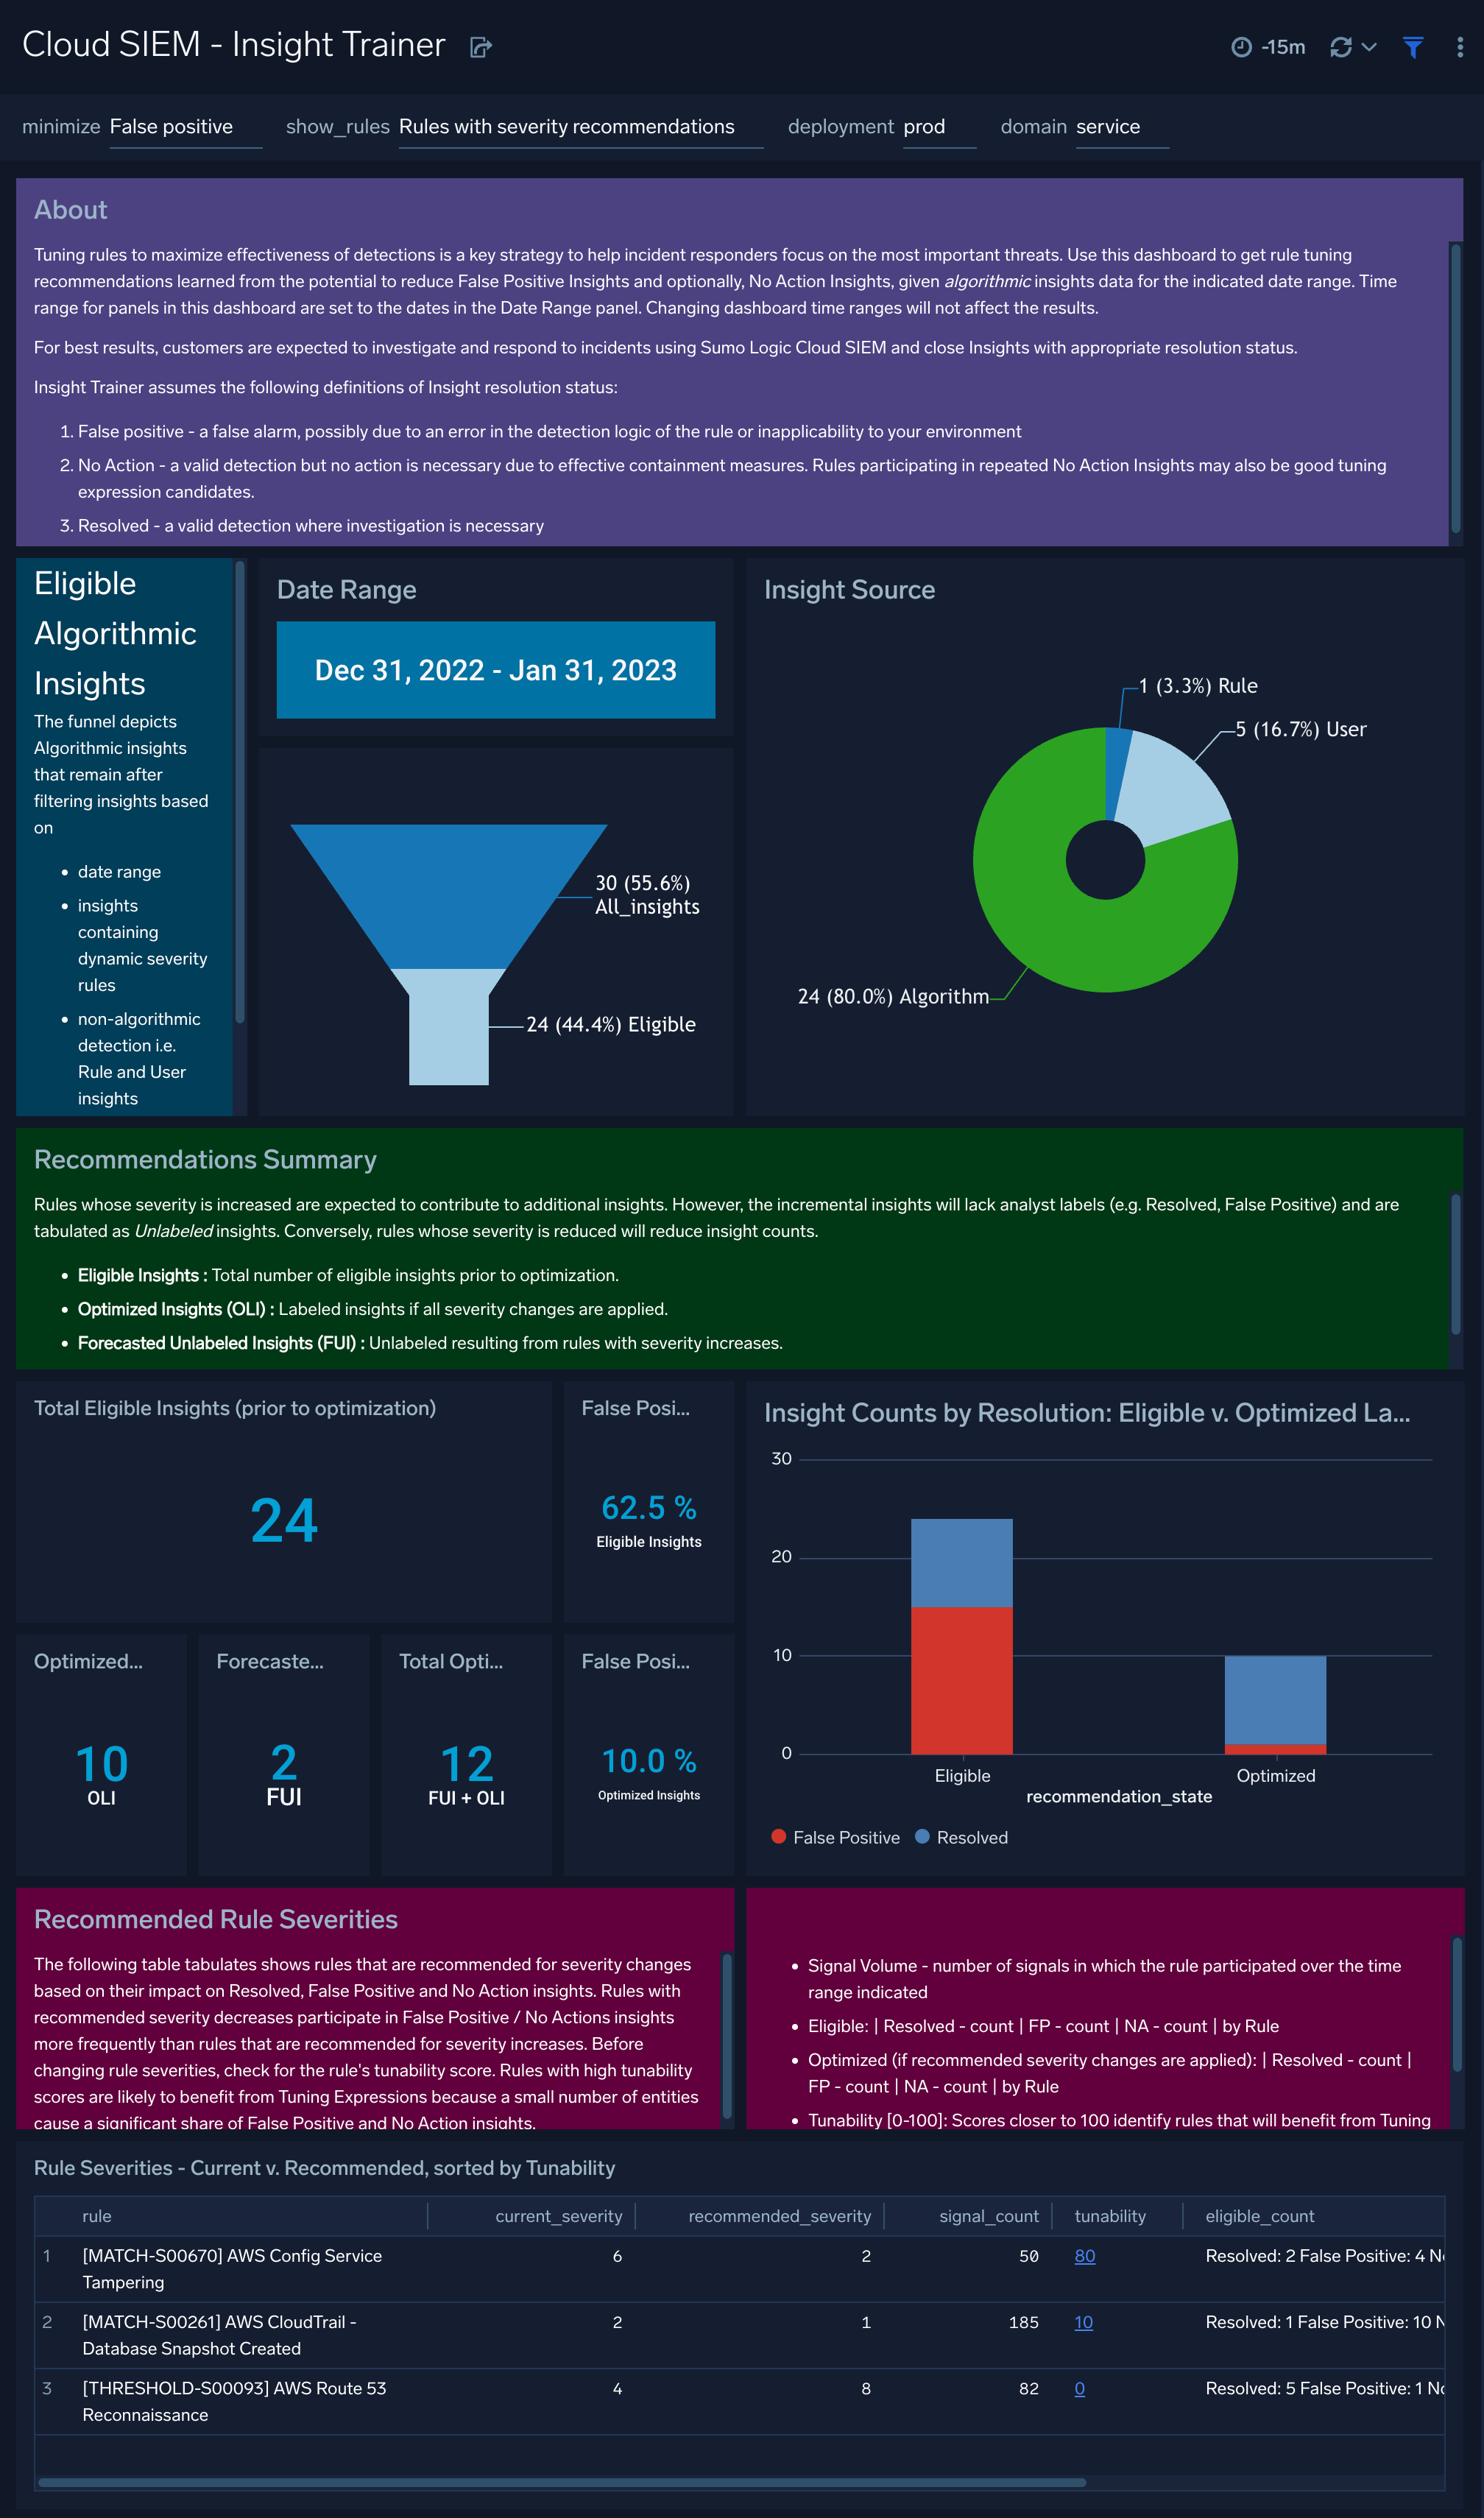Screen dimensions: 1484x2518
Task: Select the Rules with severity recommendations tab
Action: [x=565, y=124]
